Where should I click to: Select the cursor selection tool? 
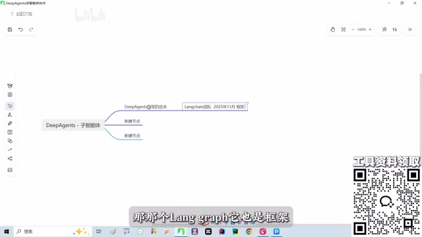point(10,106)
